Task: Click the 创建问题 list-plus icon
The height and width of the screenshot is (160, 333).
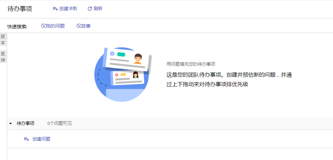Action: point(26,139)
